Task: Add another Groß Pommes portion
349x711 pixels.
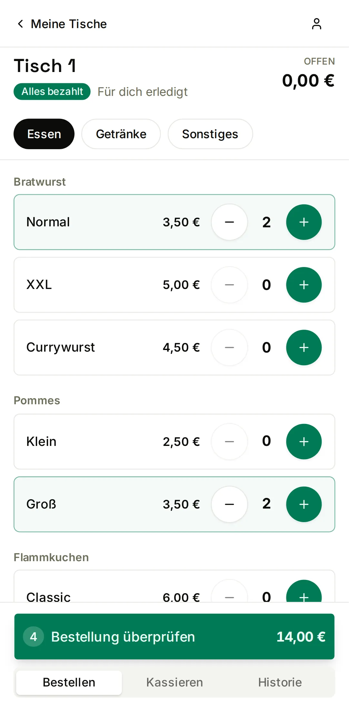Action: (304, 504)
